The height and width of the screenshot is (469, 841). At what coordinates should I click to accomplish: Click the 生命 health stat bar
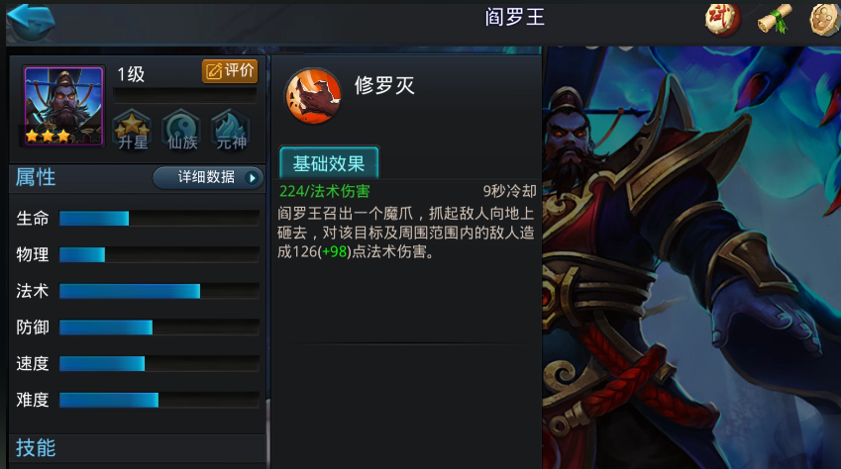point(159,218)
